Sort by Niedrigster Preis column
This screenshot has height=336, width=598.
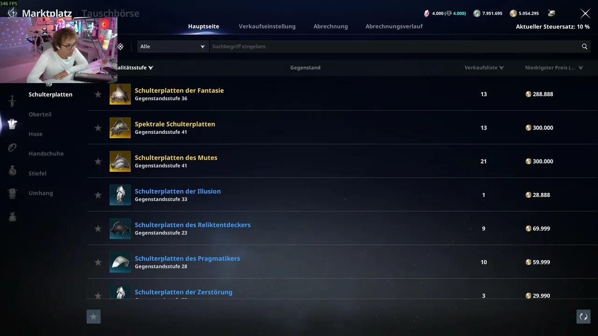tap(554, 68)
